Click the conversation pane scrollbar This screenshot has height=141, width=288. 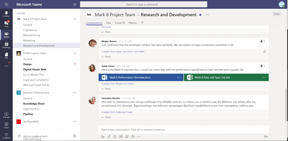286,105
